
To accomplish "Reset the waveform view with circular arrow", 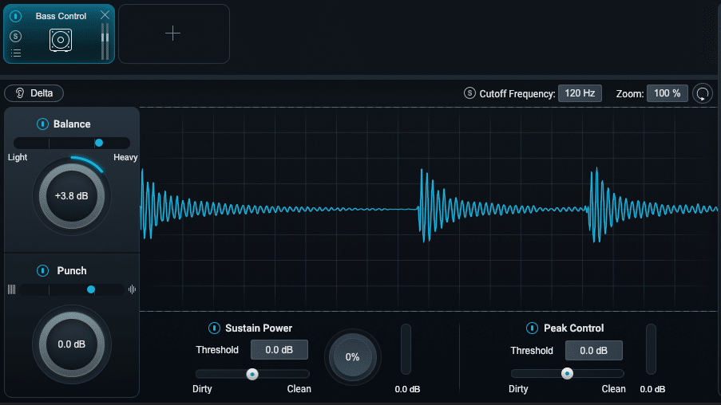I will [703, 93].
